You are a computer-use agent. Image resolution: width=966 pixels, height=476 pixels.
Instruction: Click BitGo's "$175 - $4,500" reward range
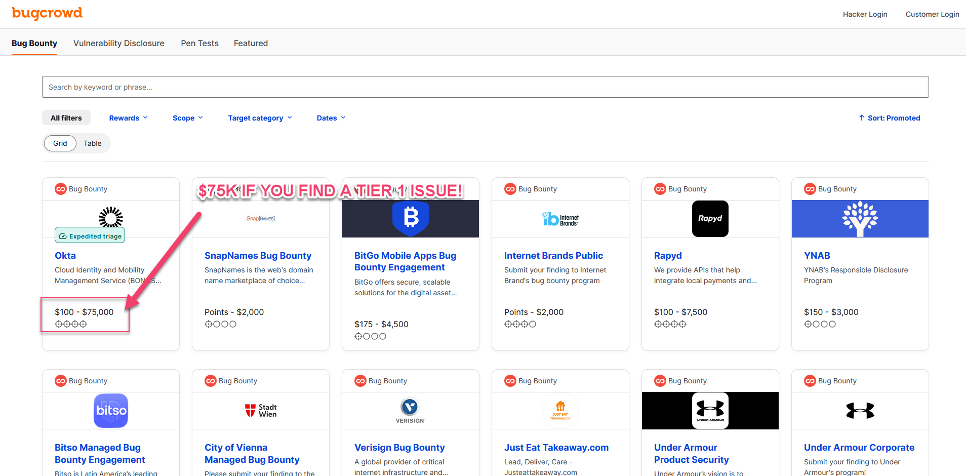381,324
